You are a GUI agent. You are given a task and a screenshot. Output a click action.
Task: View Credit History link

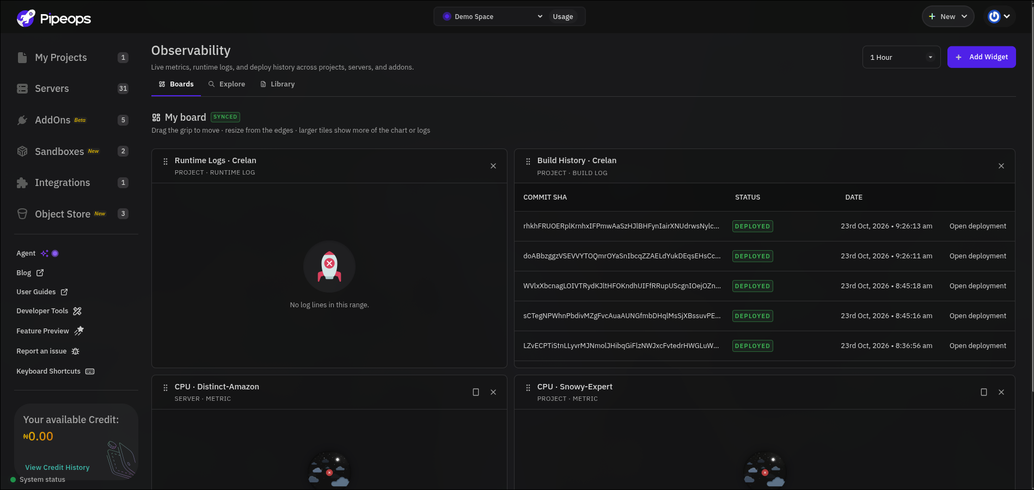click(57, 468)
